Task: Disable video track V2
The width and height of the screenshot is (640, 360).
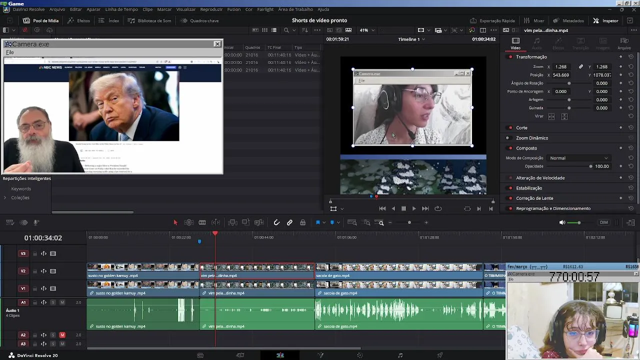Action: (53, 271)
